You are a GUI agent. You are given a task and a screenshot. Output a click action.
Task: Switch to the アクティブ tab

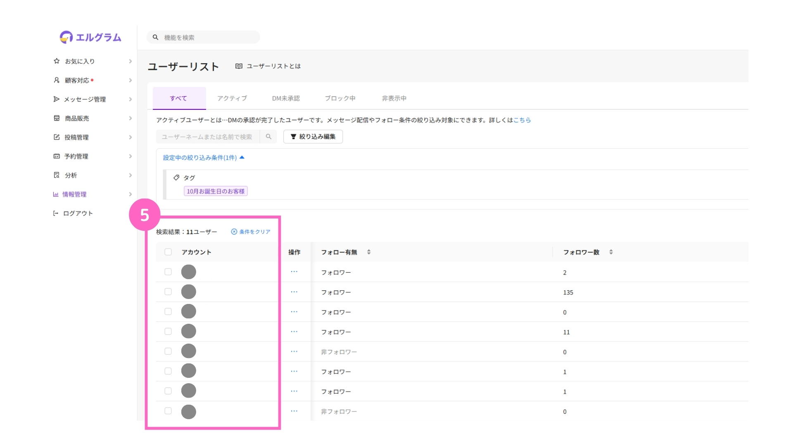(232, 98)
